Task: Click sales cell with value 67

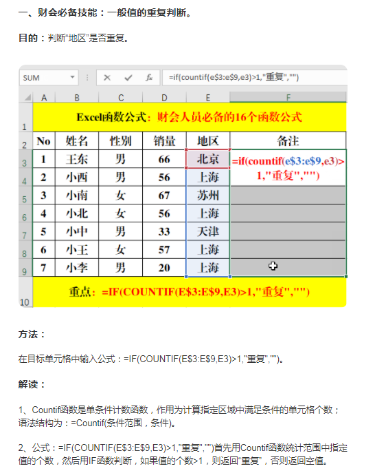Action: coord(164,195)
